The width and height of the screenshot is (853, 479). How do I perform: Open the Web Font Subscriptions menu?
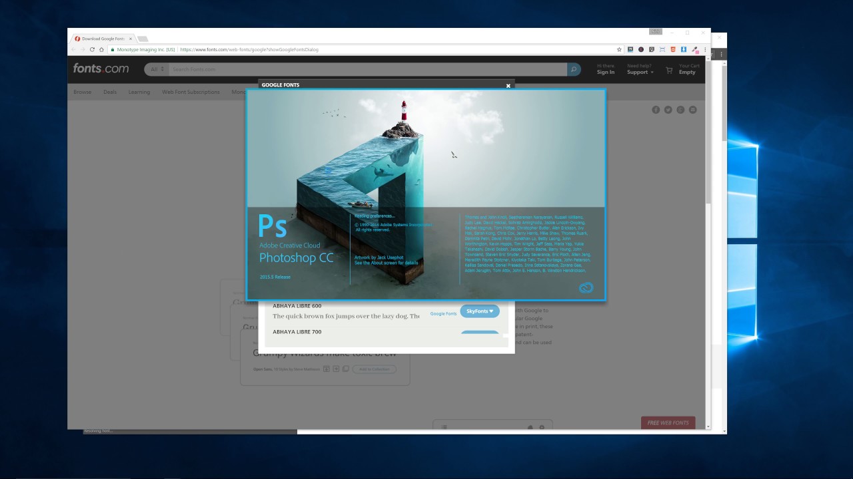pyautogui.click(x=191, y=92)
